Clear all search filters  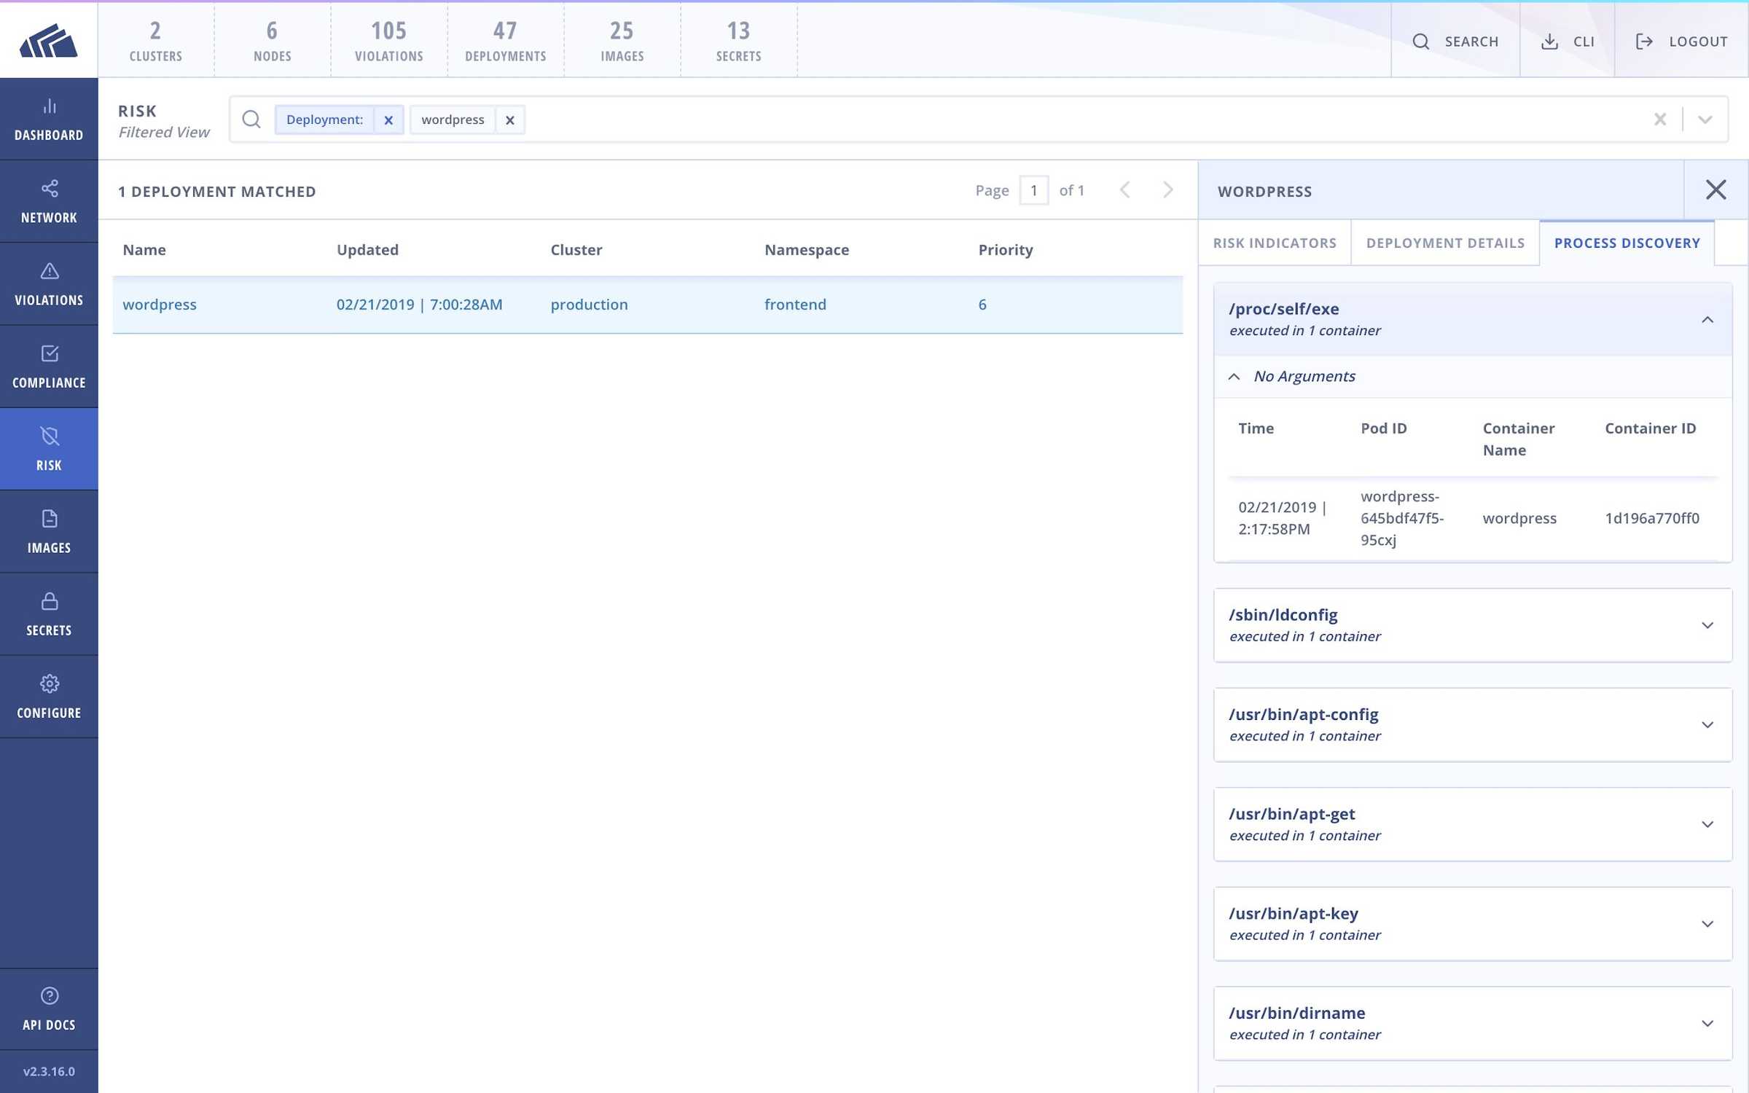click(x=1659, y=120)
